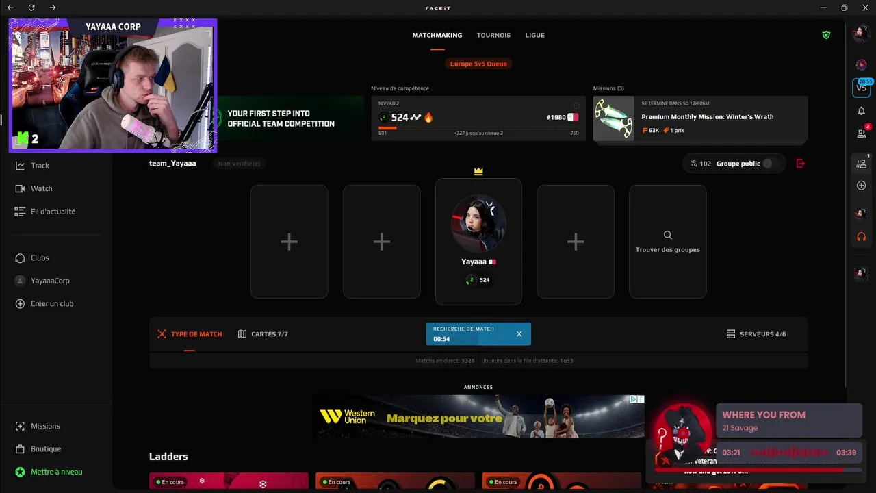Click the skill level progress bar
Viewport: 876px width, 493px height.
point(478,128)
